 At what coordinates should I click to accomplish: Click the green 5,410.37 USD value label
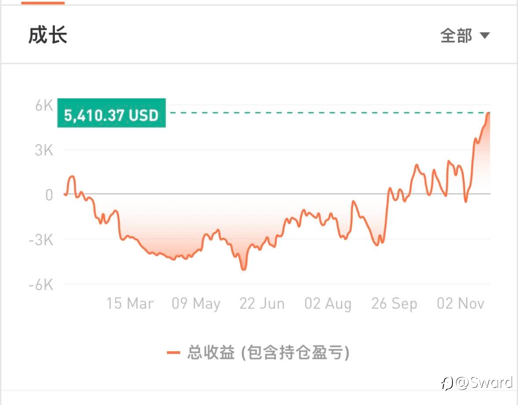coord(111,113)
